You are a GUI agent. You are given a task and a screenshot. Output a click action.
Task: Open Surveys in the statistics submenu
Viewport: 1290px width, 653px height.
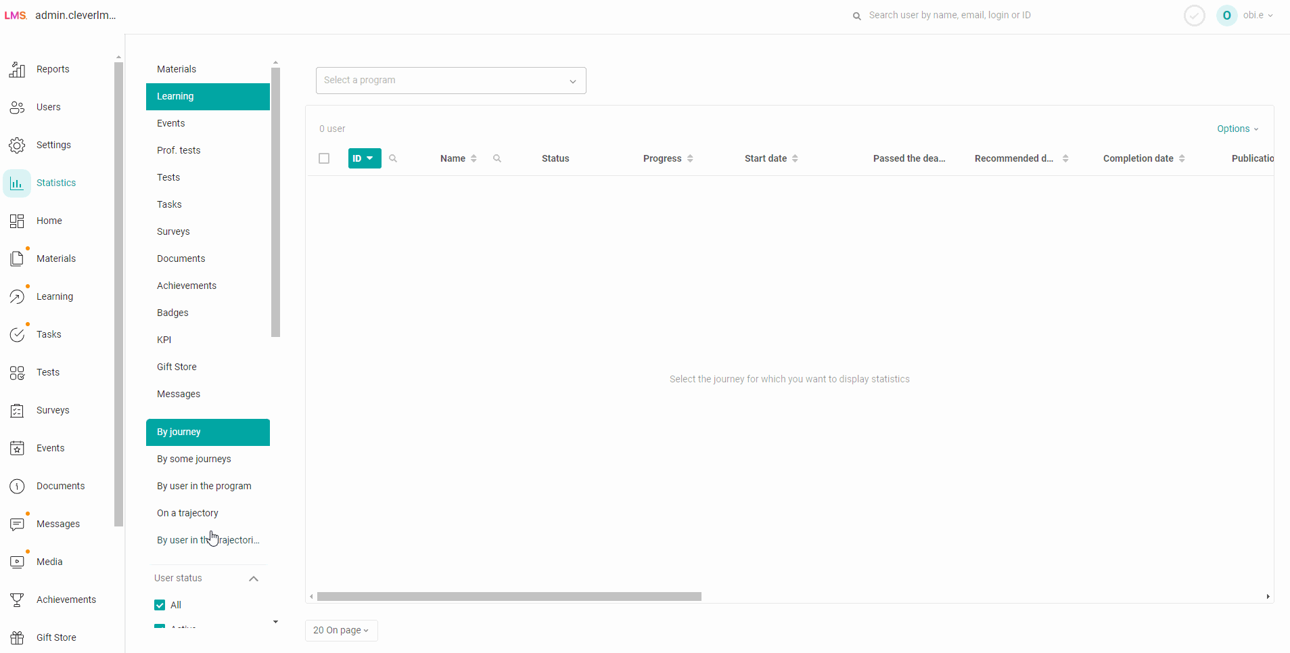pos(208,231)
